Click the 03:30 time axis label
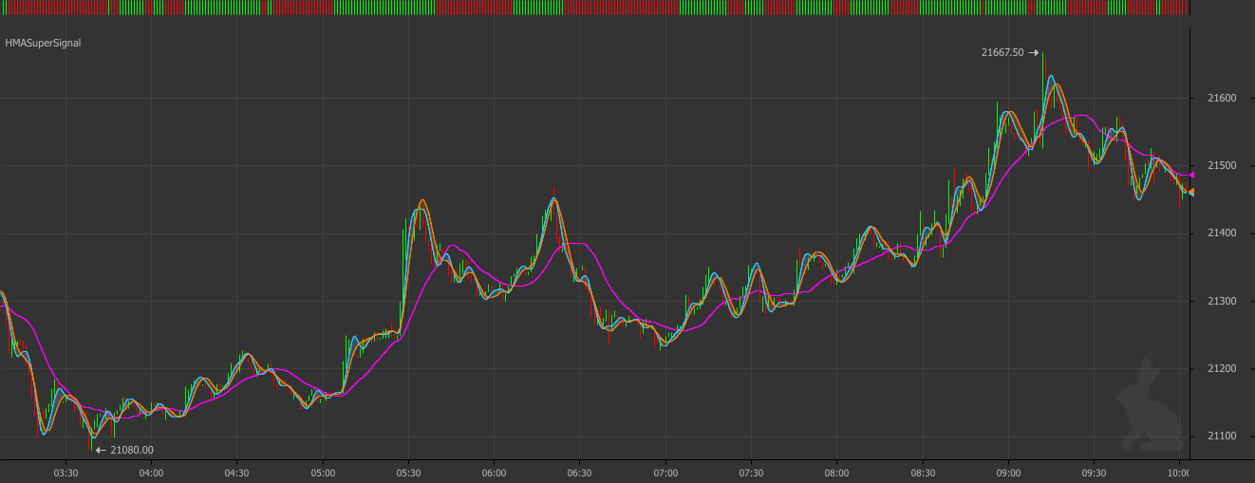The image size is (1255, 483). click(66, 473)
